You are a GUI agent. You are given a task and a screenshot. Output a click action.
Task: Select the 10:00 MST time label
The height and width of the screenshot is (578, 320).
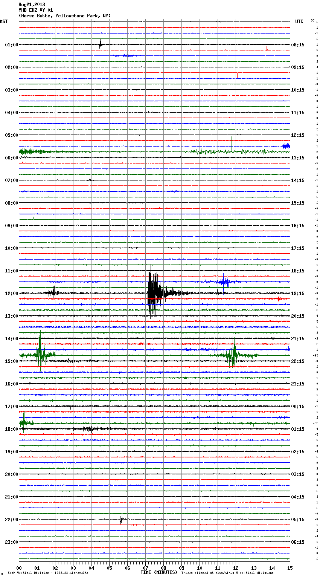12,248
